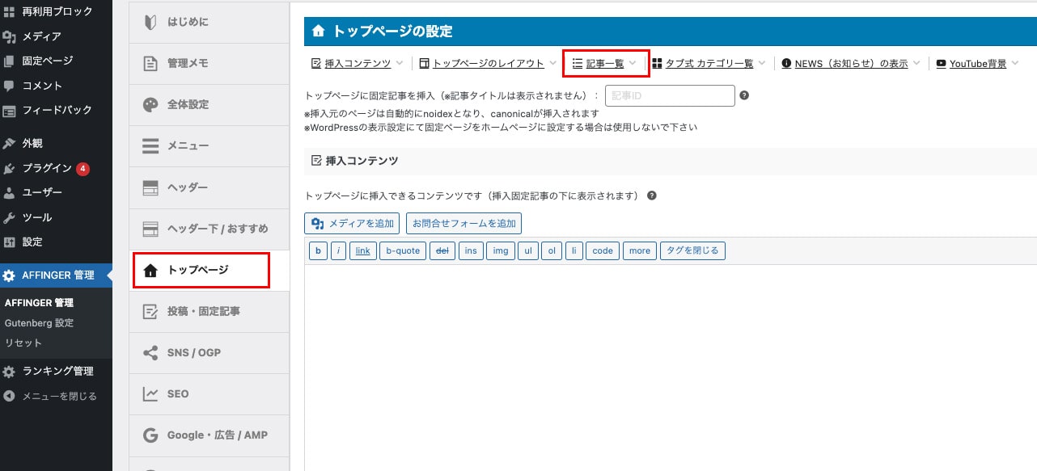Open プラグイン in the WordPress sidebar

47,168
